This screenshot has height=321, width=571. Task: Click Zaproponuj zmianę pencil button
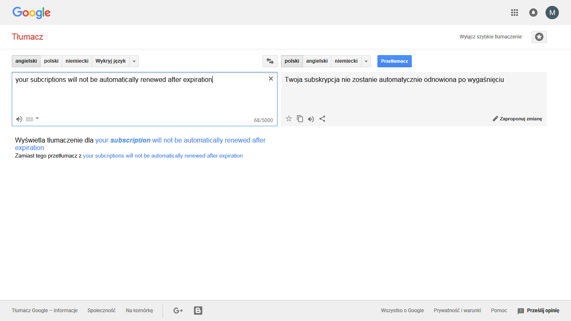[517, 119]
